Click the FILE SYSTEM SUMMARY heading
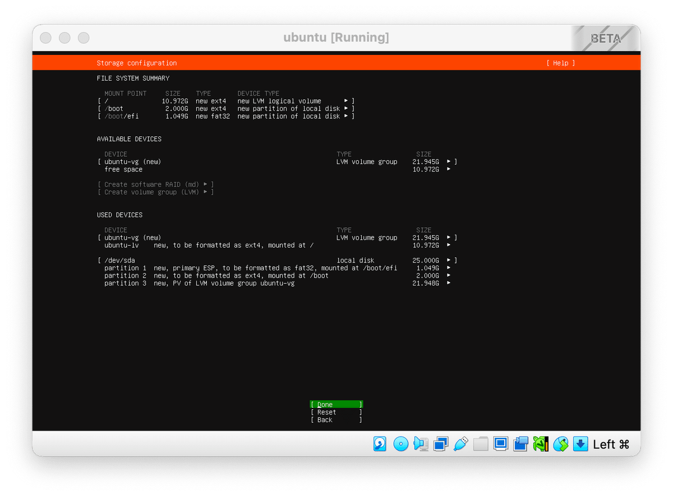673x496 pixels. click(x=133, y=78)
